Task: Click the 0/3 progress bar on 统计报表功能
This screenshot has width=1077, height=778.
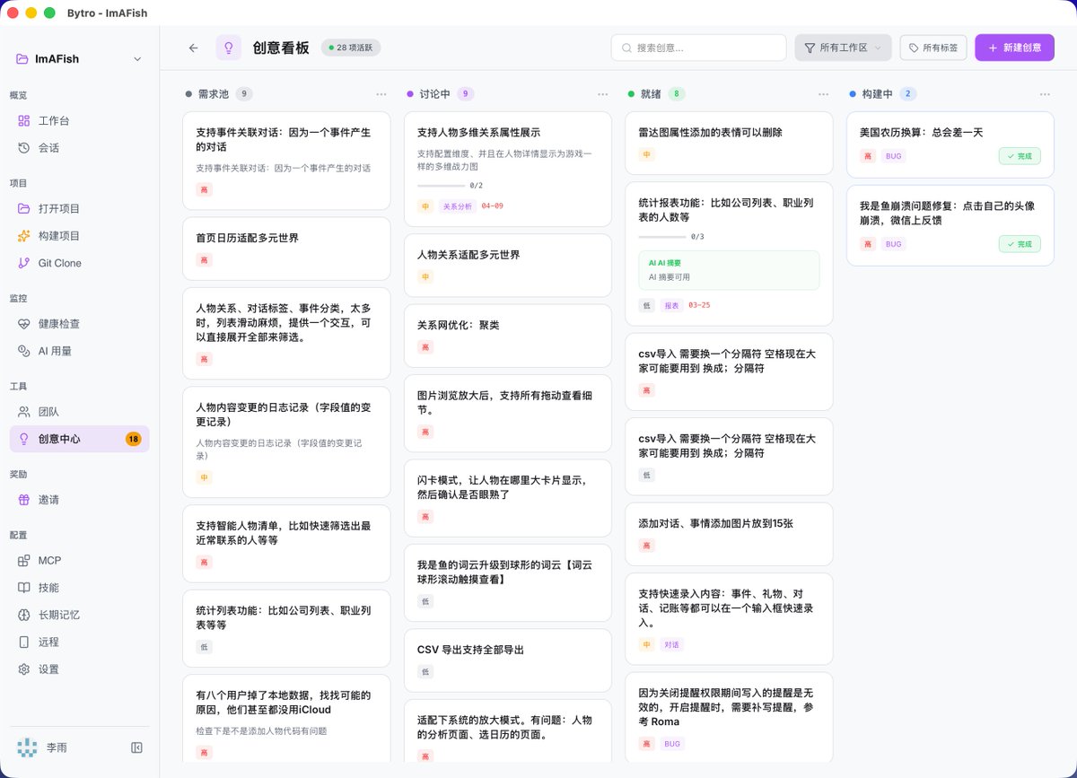Action: pos(661,237)
